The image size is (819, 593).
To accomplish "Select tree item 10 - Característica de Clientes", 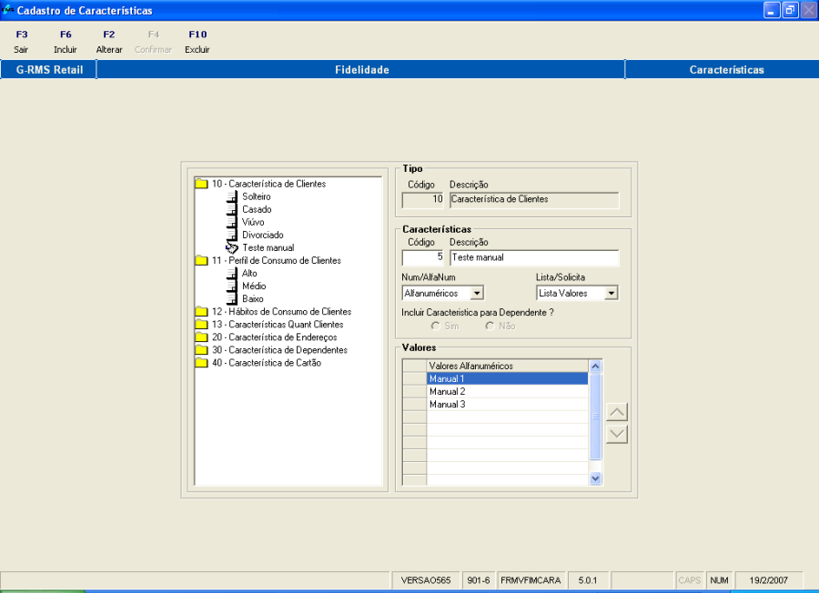I will click(268, 184).
